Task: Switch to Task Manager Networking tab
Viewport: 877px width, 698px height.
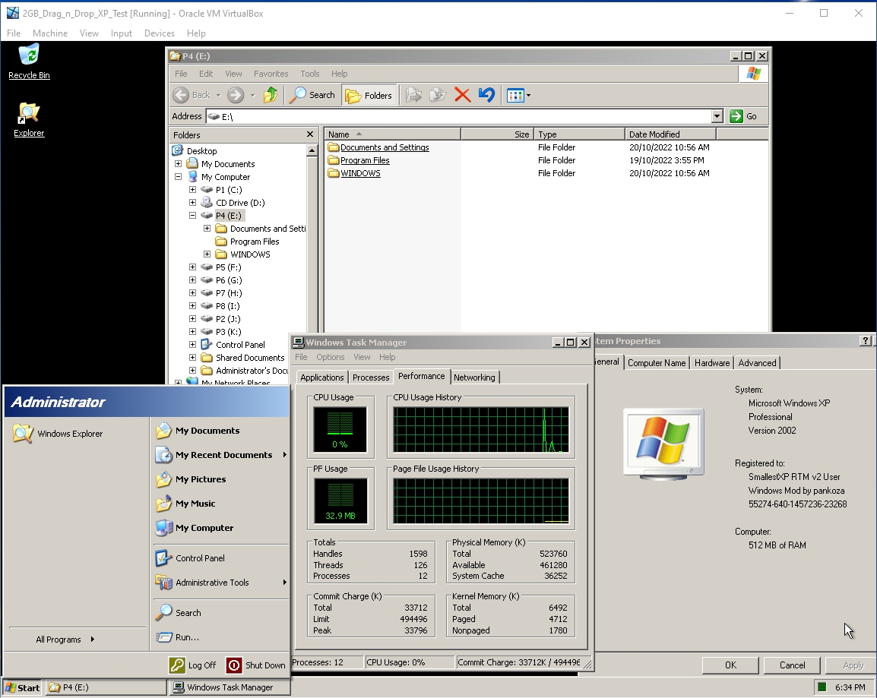Action: 474,377
